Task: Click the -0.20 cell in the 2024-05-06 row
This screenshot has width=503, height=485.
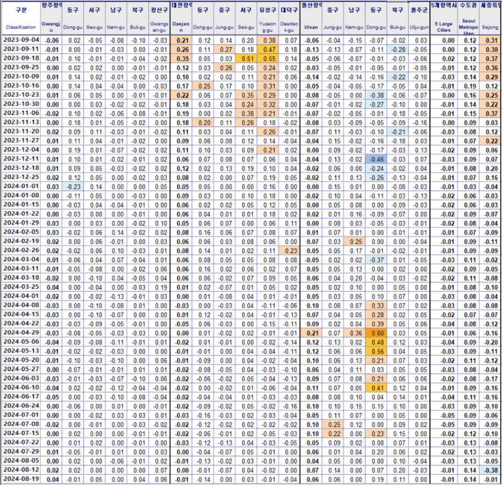Action: point(490,342)
